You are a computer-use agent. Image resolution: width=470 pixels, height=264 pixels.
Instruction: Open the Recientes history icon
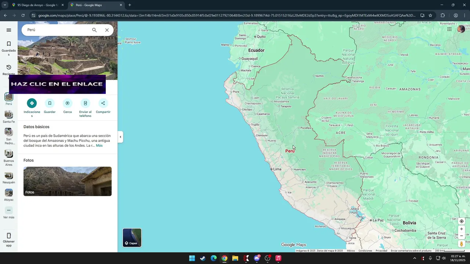point(9,67)
